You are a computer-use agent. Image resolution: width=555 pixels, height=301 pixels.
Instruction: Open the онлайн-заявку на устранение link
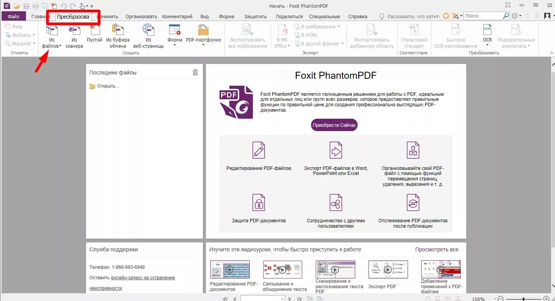click(143, 278)
